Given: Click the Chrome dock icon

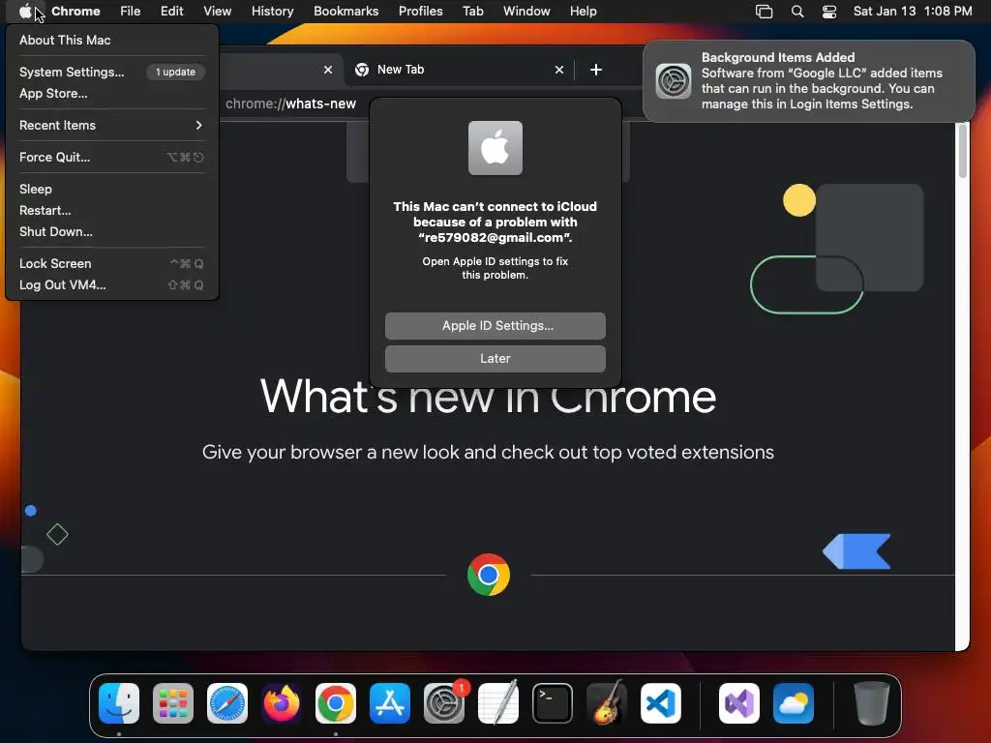Looking at the screenshot, I should coord(336,703).
